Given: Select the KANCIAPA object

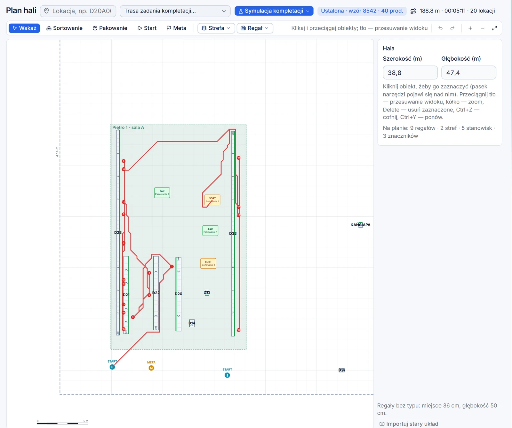Looking at the screenshot, I should coord(360,225).
